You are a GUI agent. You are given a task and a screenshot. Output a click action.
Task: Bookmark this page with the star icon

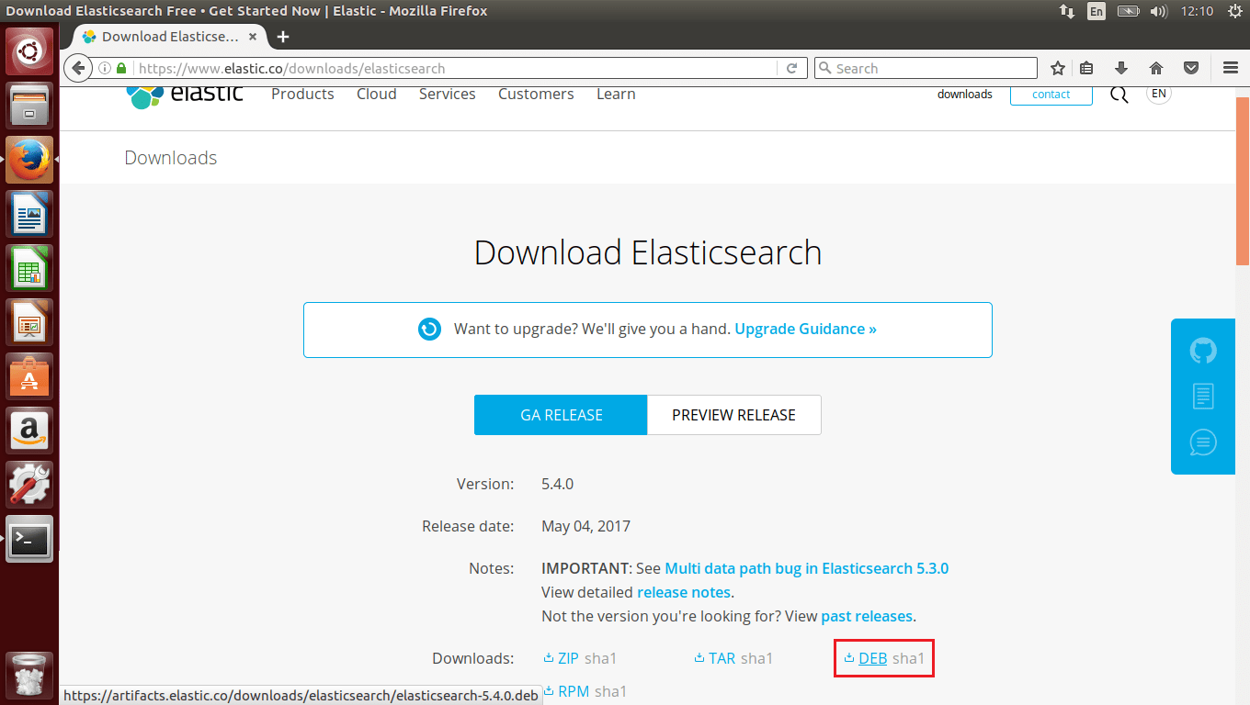(1057, 67)
